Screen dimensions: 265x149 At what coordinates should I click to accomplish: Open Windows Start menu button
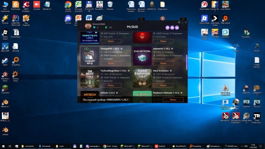(x=3, y=146)
